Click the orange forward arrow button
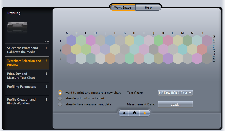This screenshot has height=131, width=225. tap(145, 113)
